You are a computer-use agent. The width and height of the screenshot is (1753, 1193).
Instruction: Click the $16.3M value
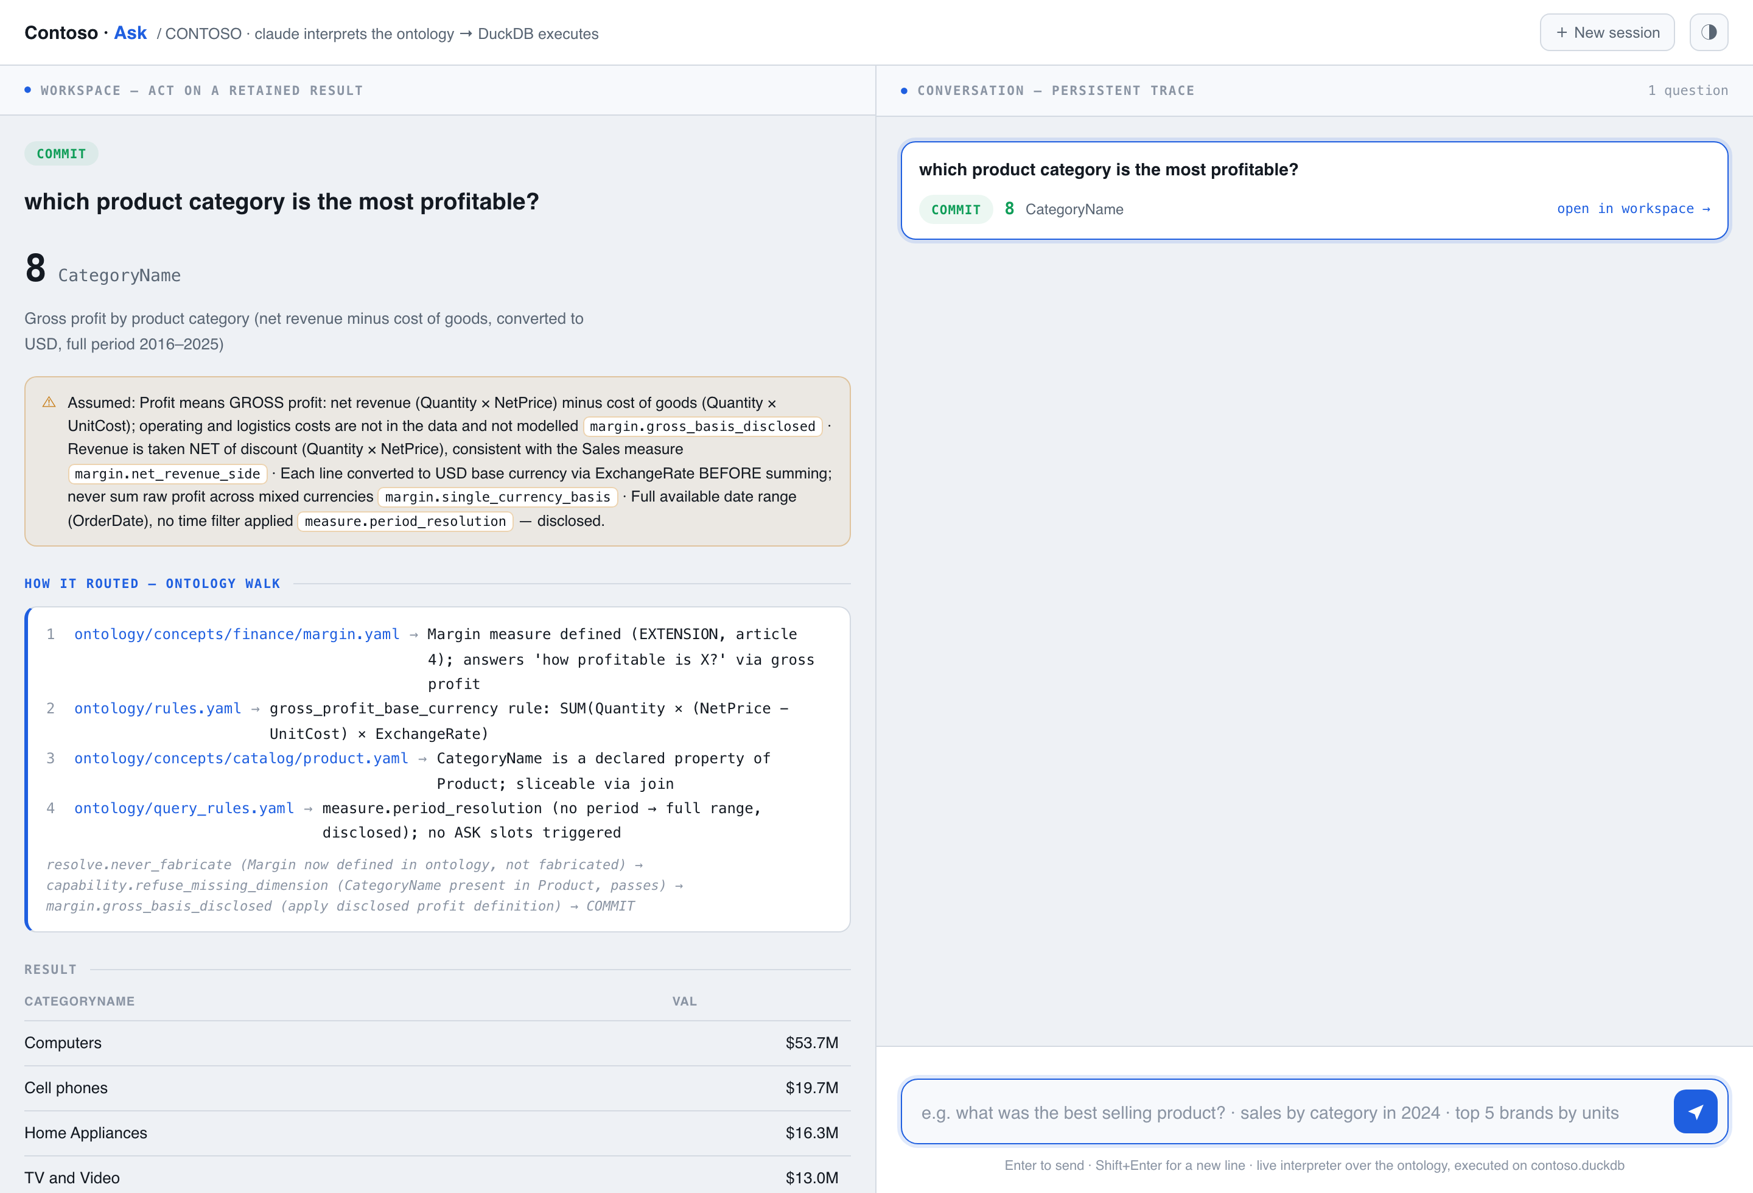tap(811, 1133)
